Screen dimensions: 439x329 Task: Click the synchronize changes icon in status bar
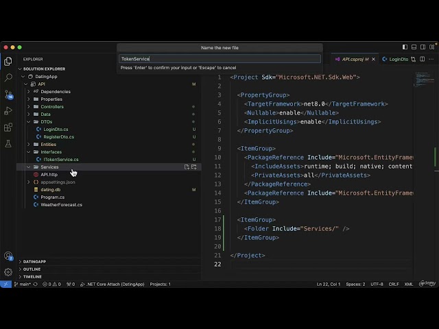pos(36,284)
